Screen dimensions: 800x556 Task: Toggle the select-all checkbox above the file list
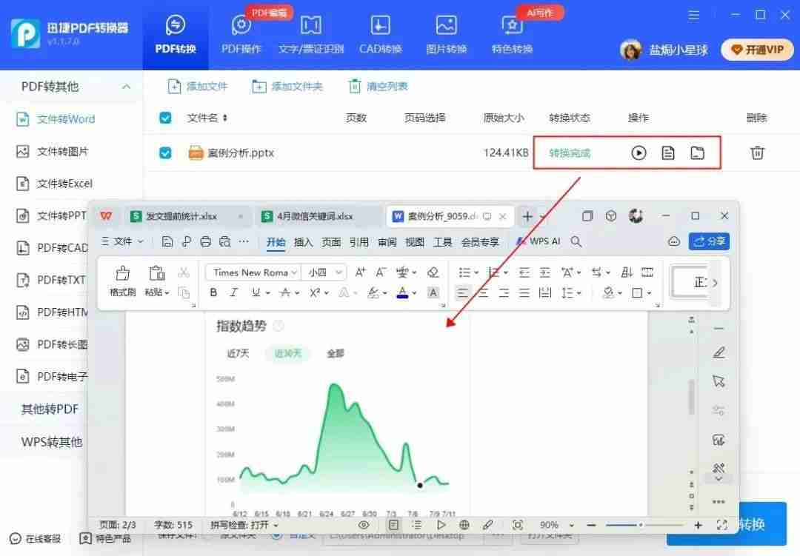tap(164, 118)
